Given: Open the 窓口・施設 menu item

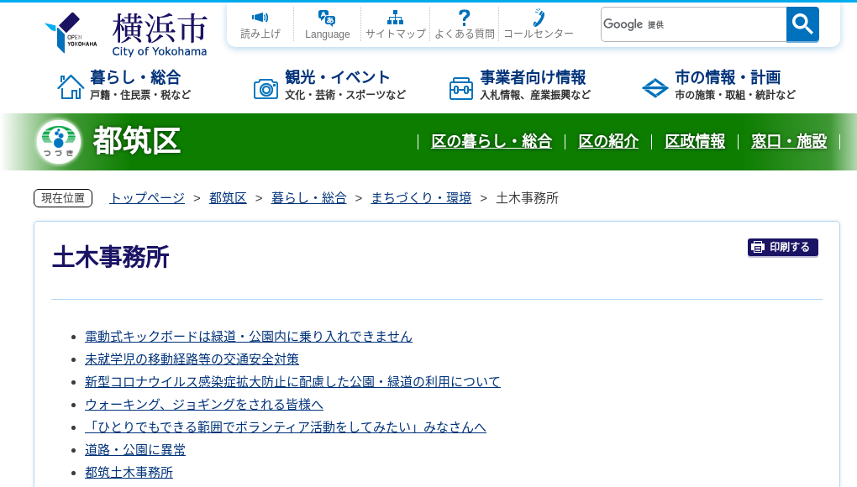Looking at the screenshot, I should click(x=789, y=142).
